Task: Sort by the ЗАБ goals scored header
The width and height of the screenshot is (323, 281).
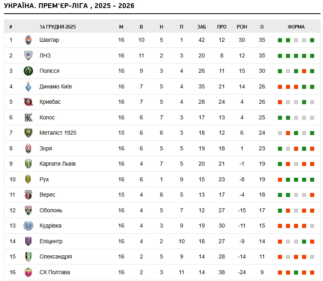Action: point(202,27)
